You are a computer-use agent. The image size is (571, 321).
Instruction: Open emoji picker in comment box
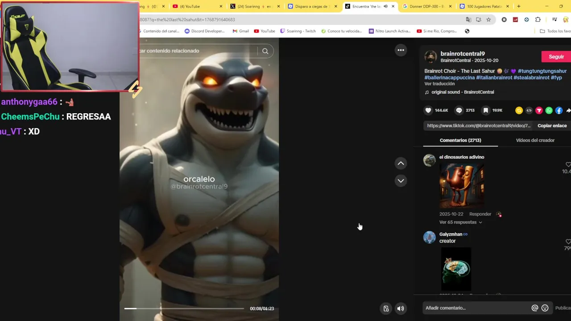tap(545, 308)
